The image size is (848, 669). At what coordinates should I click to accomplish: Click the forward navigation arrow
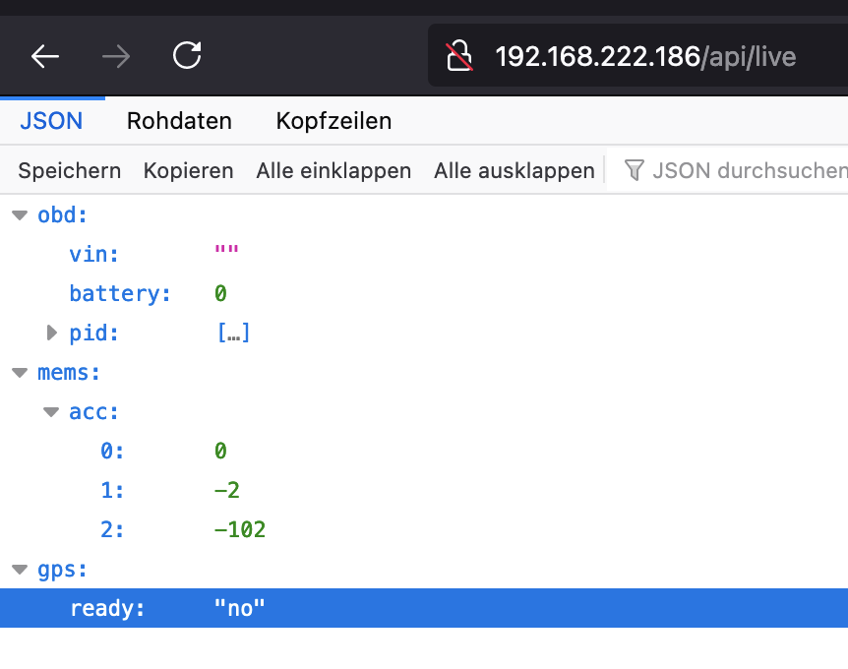pos(116,56)
